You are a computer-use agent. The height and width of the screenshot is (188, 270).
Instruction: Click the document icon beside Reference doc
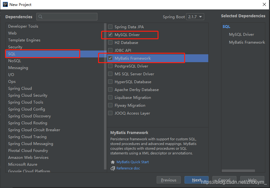pyautogui.click(x=112, y=168)
